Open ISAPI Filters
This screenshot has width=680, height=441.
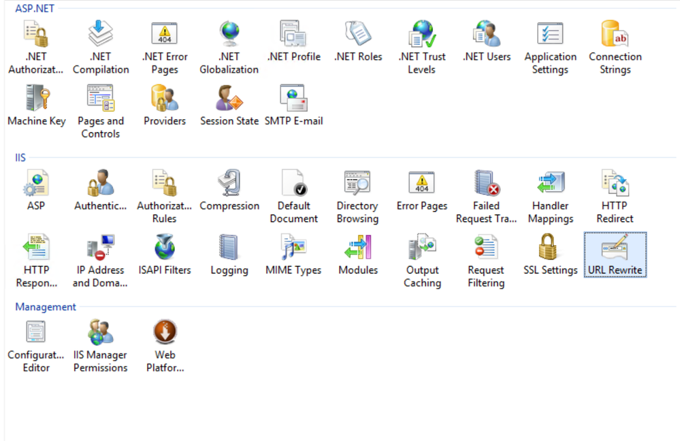[165, 255]
